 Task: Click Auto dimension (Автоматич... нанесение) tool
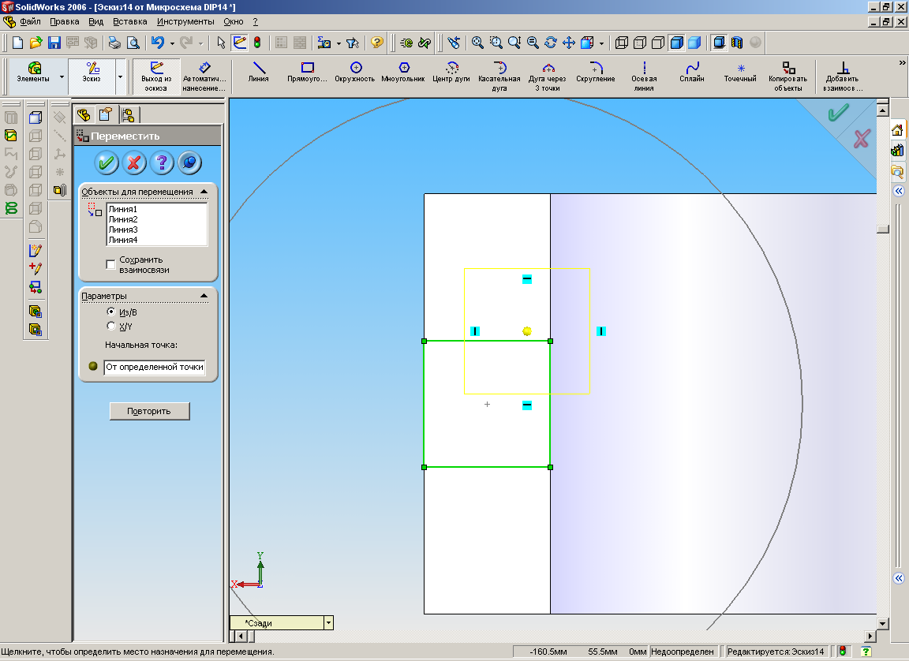(x=204, y=77)
